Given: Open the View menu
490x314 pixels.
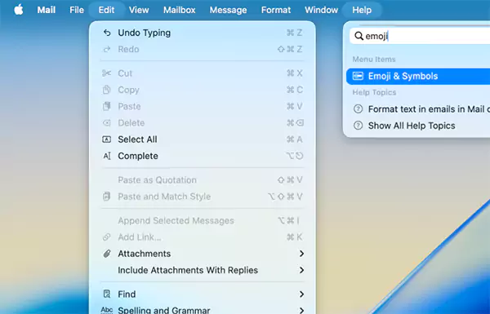Looking at the screenshot, I should pos(139,10).
